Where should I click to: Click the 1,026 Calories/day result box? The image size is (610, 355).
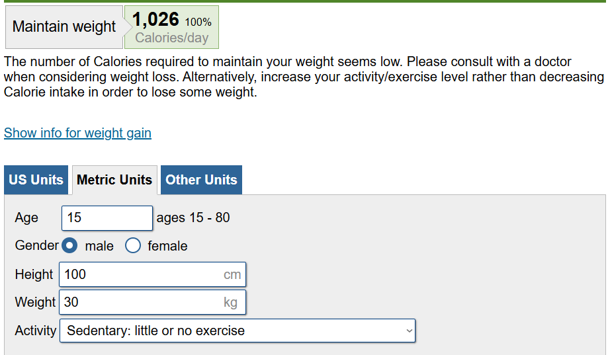click(x=171, y=27)
